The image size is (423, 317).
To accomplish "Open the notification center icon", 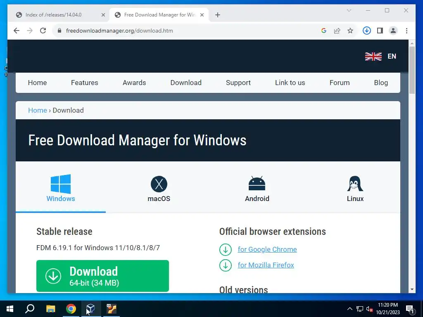I will click(410, 309).
